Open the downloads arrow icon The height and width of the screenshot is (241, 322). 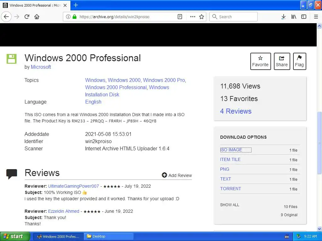point(283,17)
